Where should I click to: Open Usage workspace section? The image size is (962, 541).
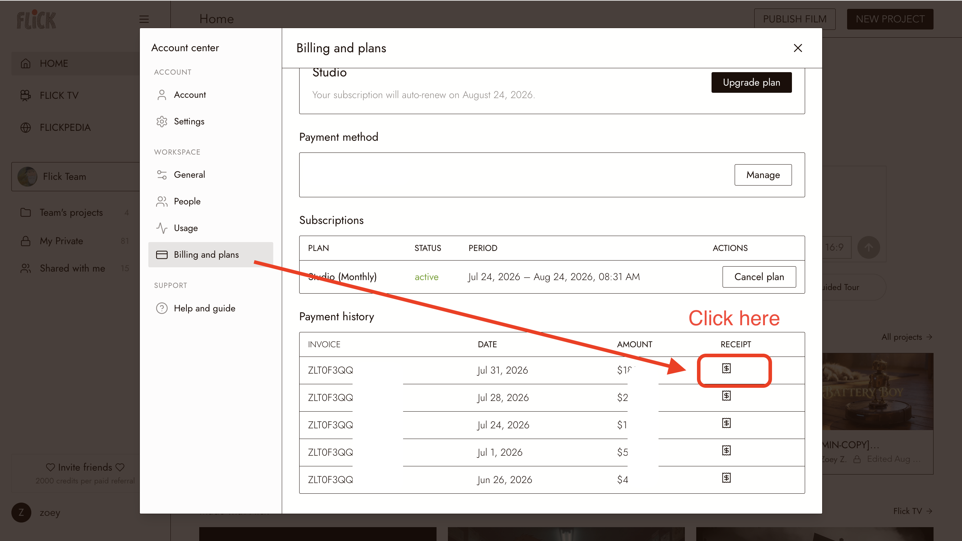click(211, 228)
